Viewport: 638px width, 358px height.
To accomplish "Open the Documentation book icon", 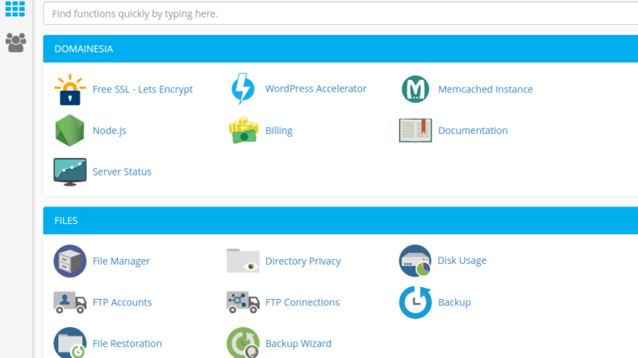I will pos(415,130).
